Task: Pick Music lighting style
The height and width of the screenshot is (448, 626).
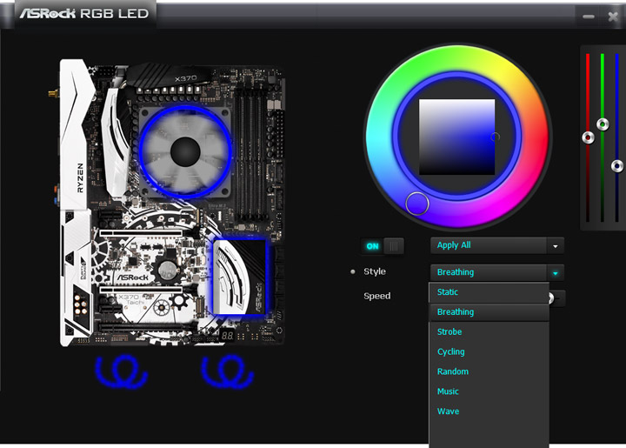Action: pyautogui.click(x=489, y=391)
